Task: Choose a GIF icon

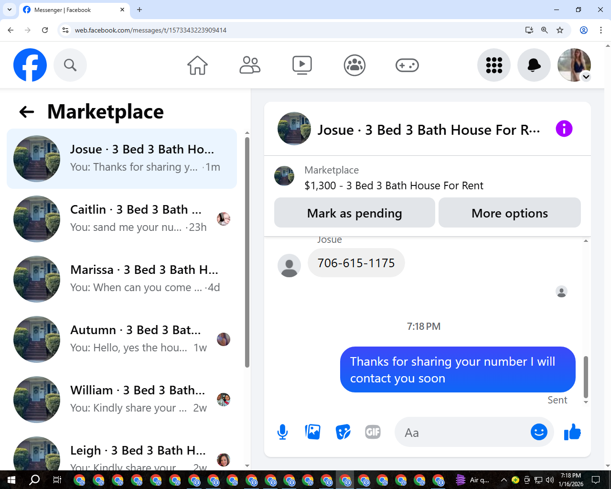Action: pos(373,432)
